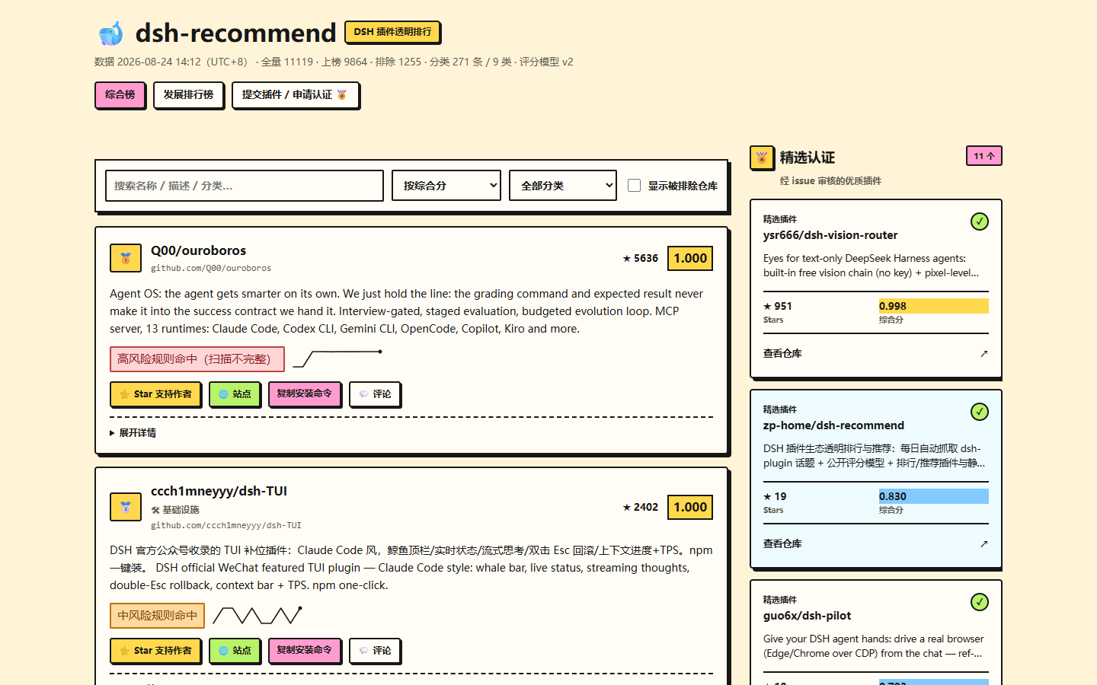This screenshot has height=685, width=1097.
Task: Click the blue 0.830 score bar
Action: click(934, 496)
